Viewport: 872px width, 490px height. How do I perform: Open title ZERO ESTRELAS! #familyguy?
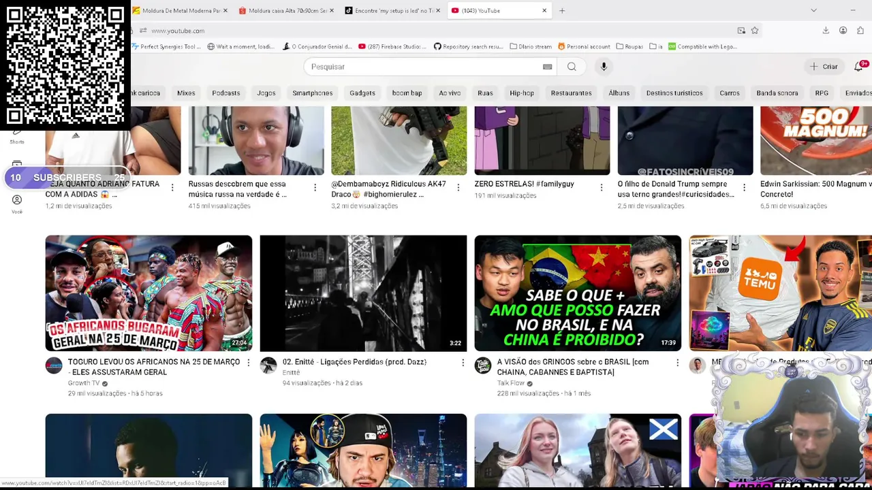(x=525, y=184)
